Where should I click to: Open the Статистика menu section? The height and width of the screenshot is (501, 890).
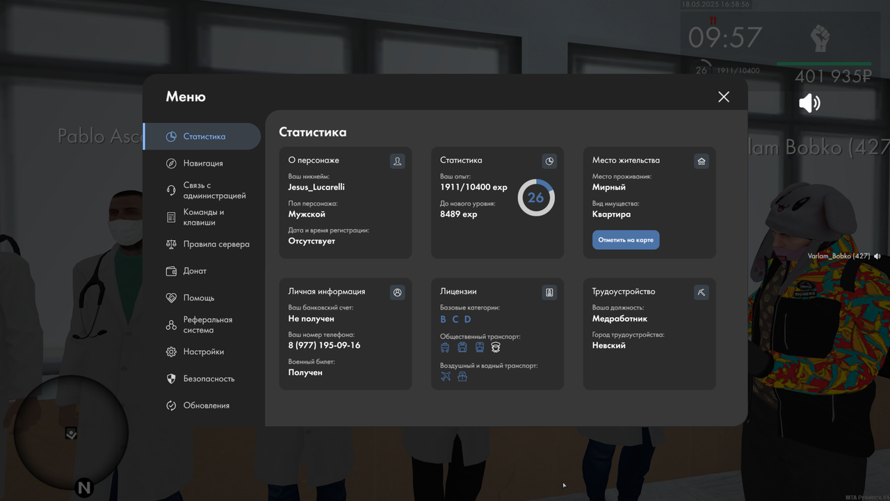(202, 136)
